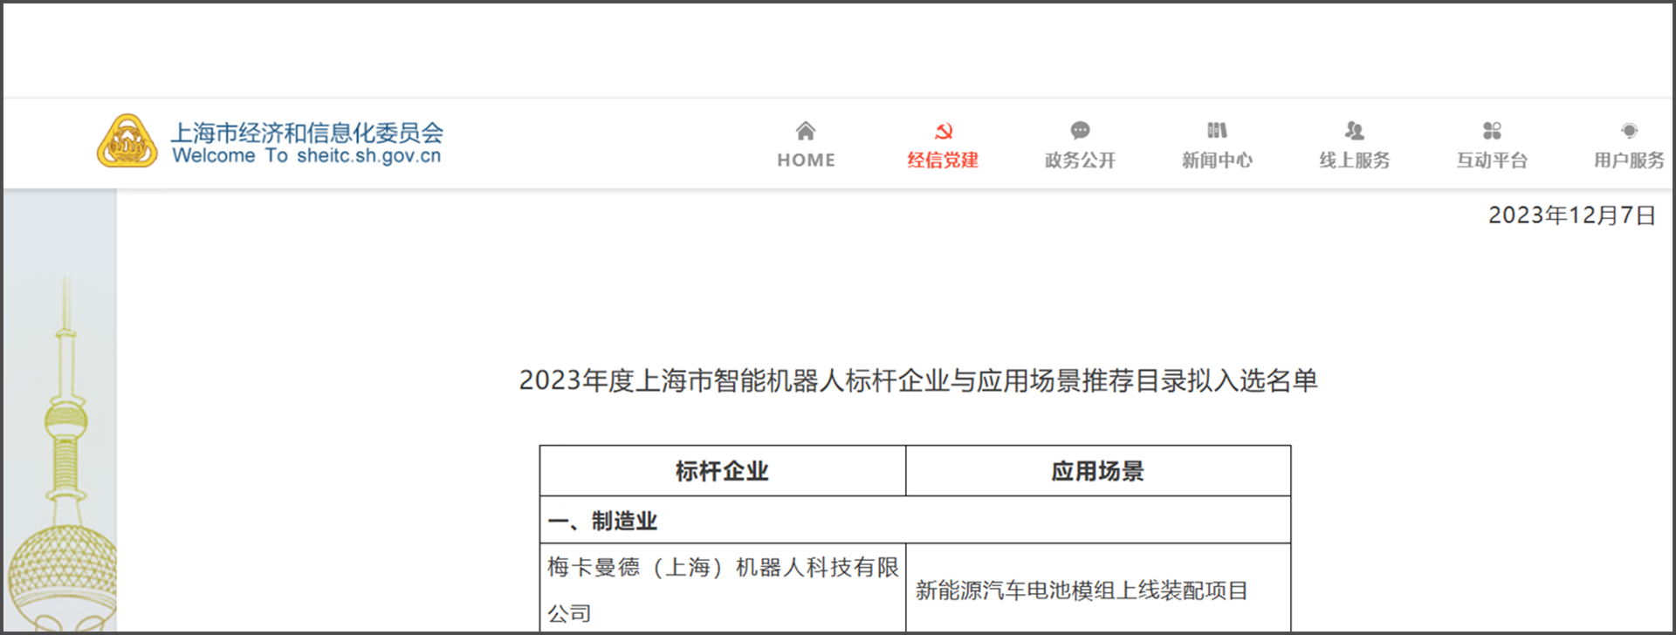The image size is (1676, 635).
Task: Click the 互动平台 icon
Action: [1492, 131]
